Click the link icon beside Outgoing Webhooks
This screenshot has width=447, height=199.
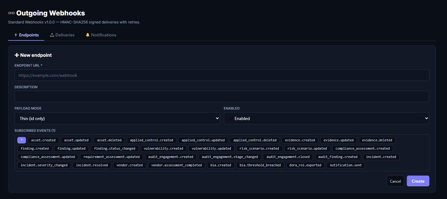[11, 13]
